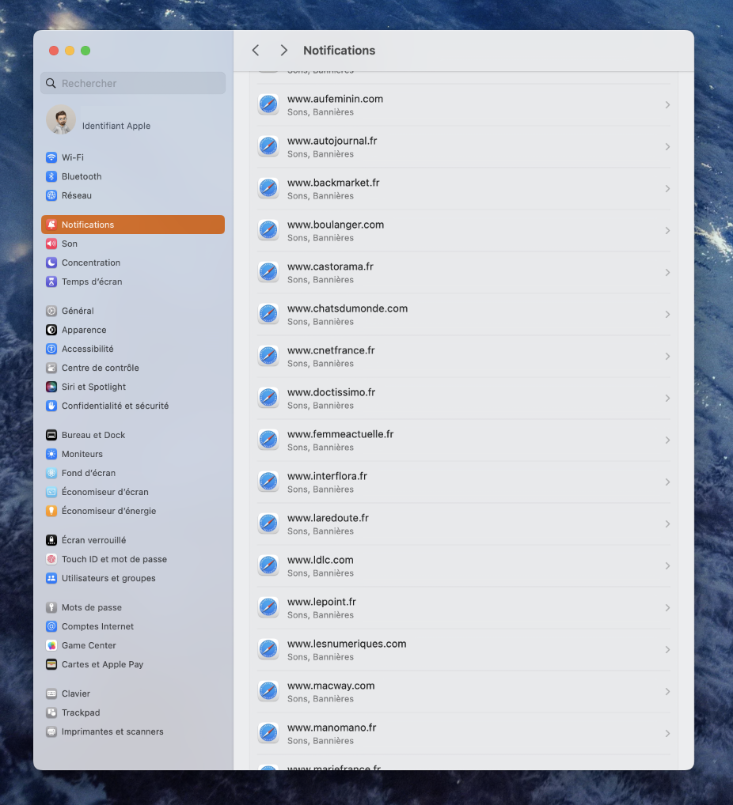Click the Concentration moon icon
733x805 pixels.
51,263
